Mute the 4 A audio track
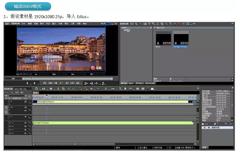 tap(25, 133)
